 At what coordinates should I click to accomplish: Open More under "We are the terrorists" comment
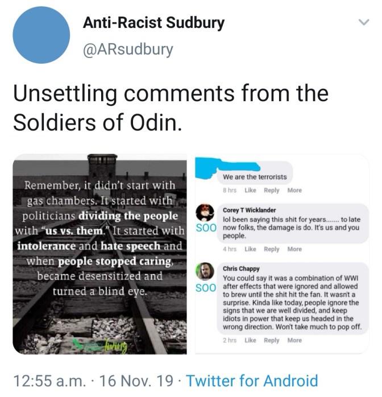coord(294,191)
